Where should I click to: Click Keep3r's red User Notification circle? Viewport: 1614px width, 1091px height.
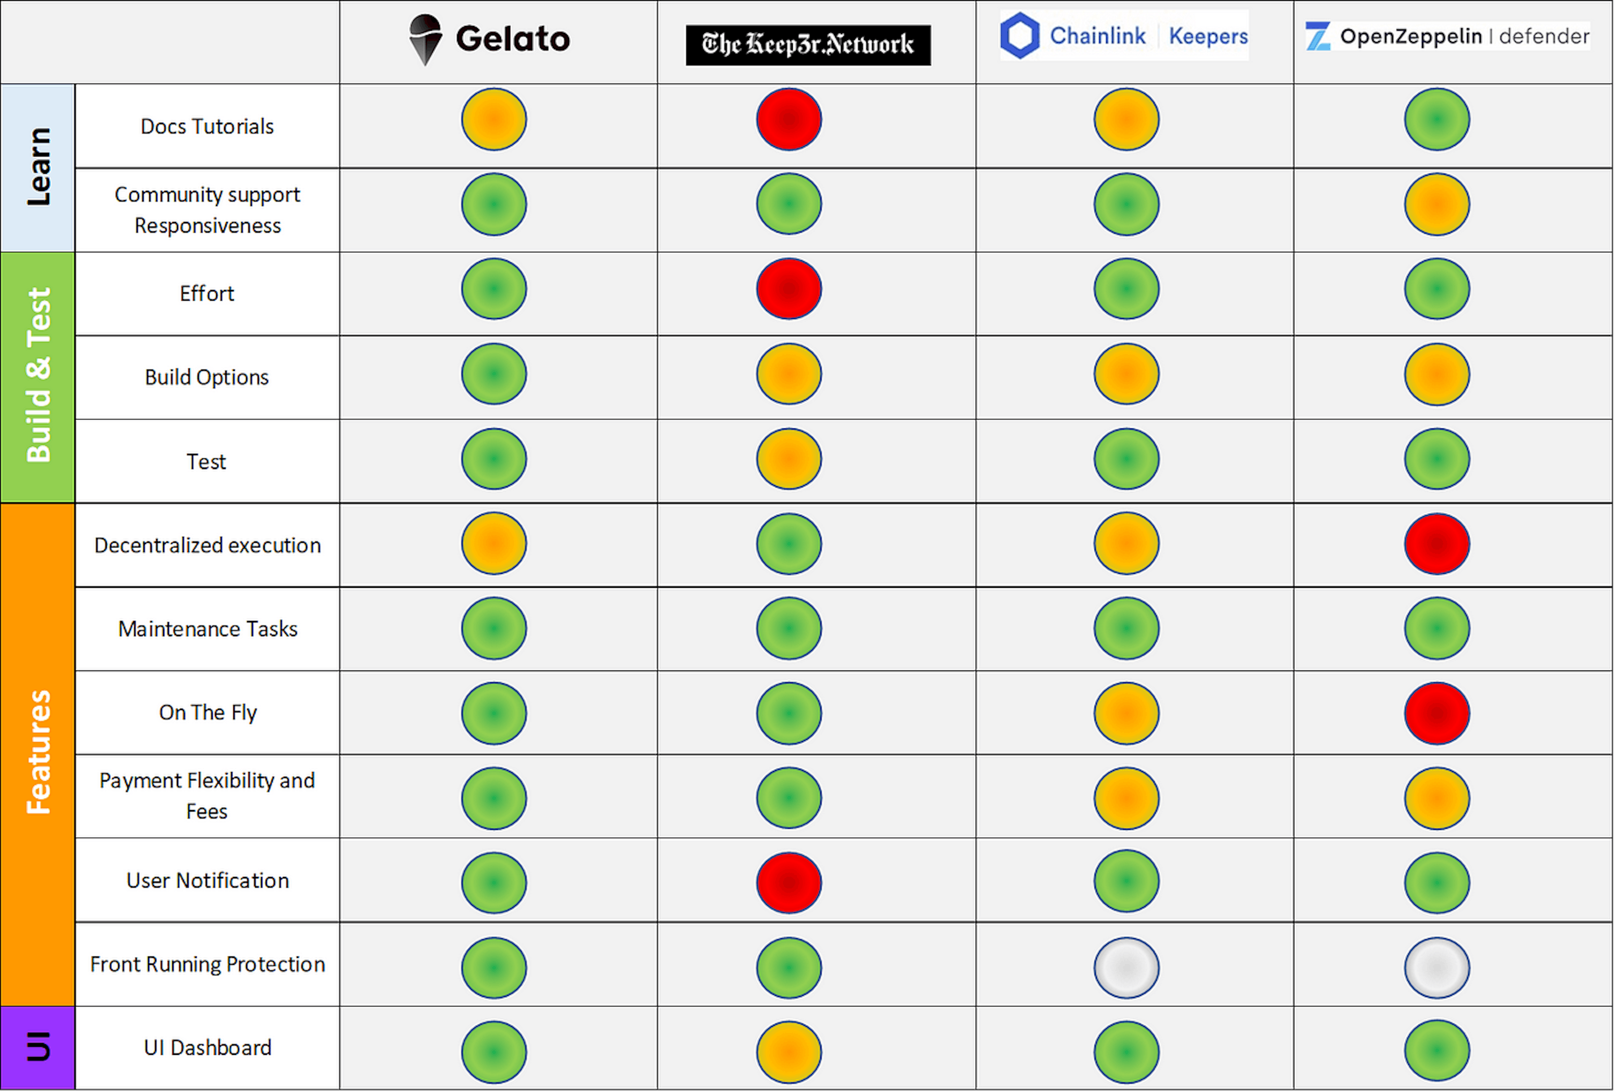click(x=789, y=882)
